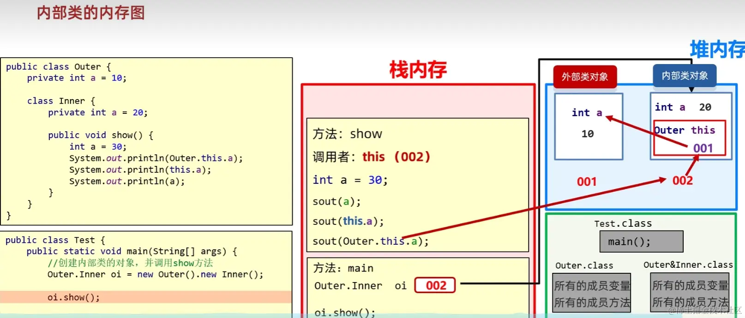Click '方法: show' in stack frame
Screen dimensions: 745x318
[x=348, y=134]
